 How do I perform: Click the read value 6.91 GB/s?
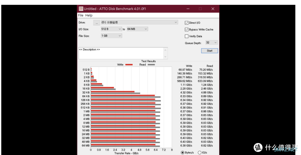pos(207,108)
